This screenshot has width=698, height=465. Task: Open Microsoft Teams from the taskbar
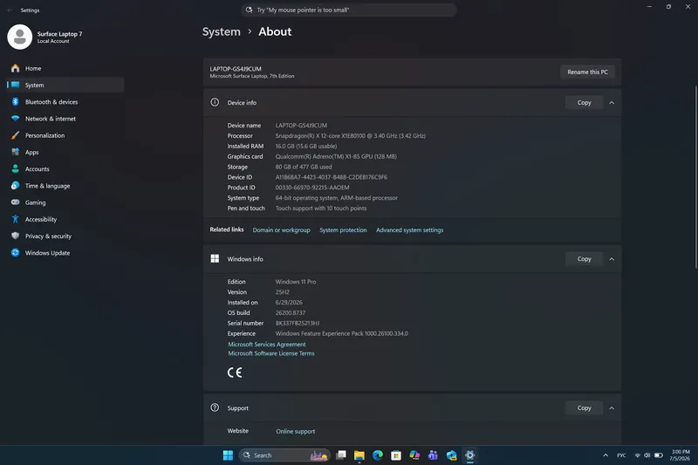click(x=433, y=455)
